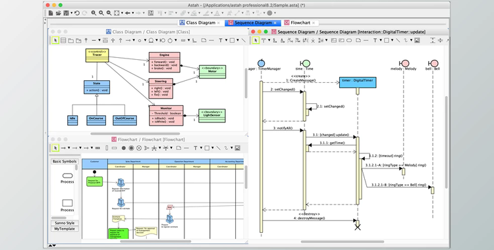Screen dimensions: 494x250
Task: Select pointer tool in Sequence Diagram toolbar
Action: click(x=256, y=40)
